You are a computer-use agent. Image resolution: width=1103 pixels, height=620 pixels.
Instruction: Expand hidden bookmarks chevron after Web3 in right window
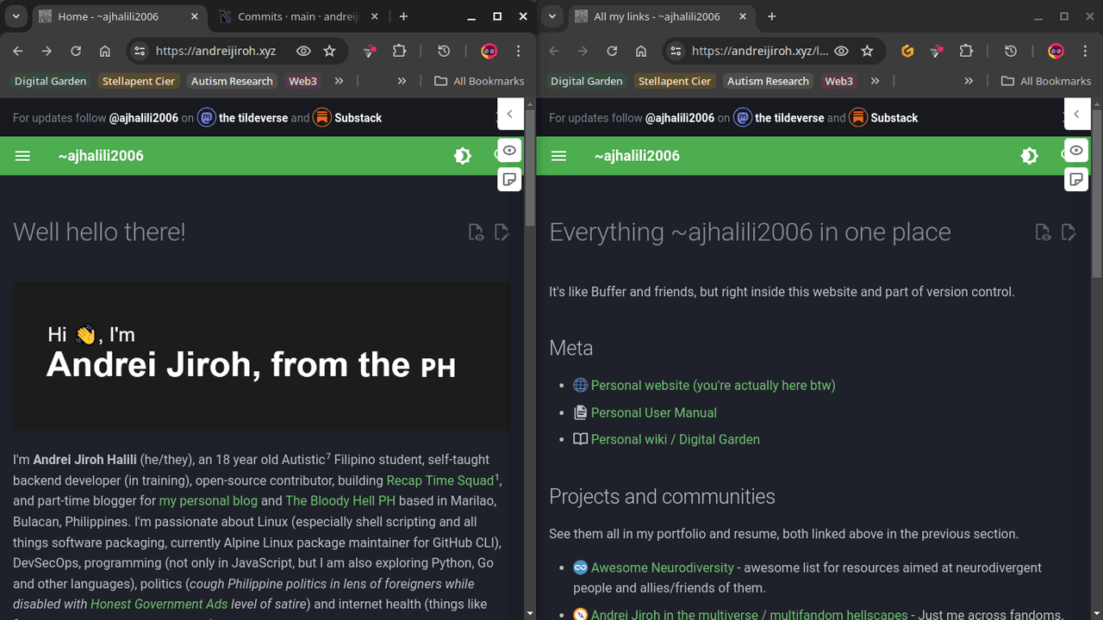point(875,81)
